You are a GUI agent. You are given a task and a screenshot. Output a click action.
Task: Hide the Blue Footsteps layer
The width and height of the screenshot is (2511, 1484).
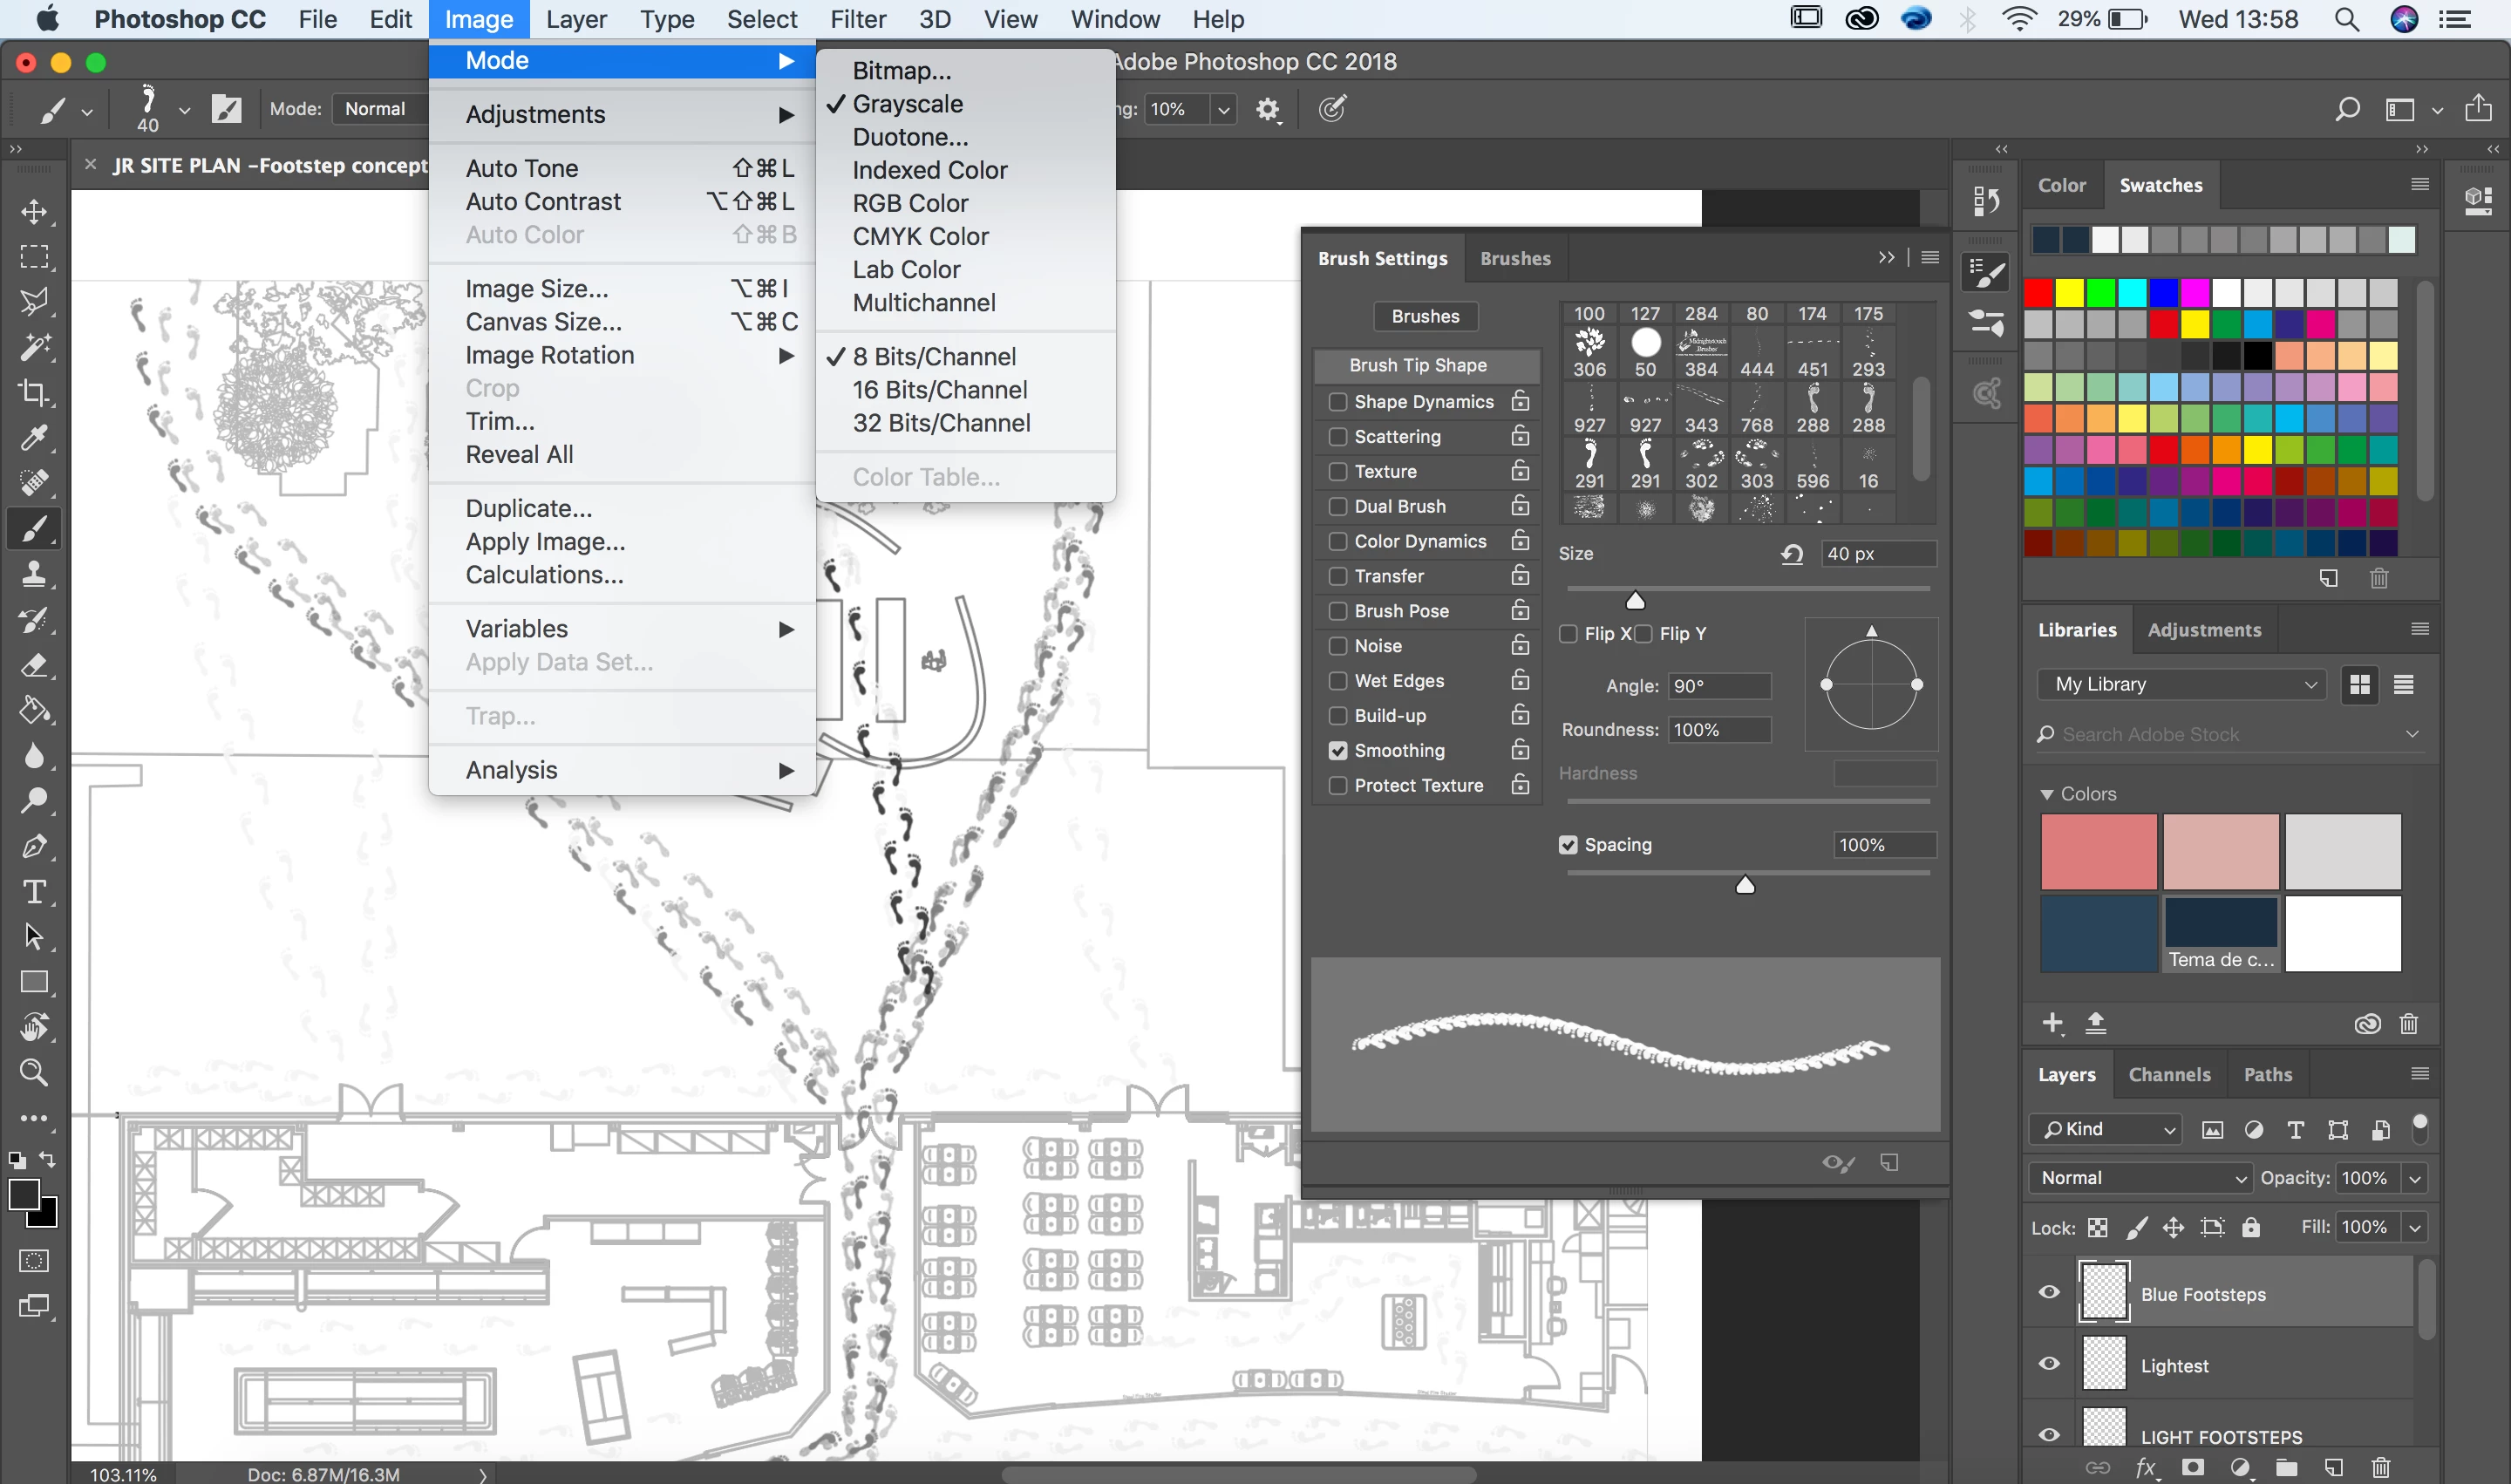pos(2049,1292)
